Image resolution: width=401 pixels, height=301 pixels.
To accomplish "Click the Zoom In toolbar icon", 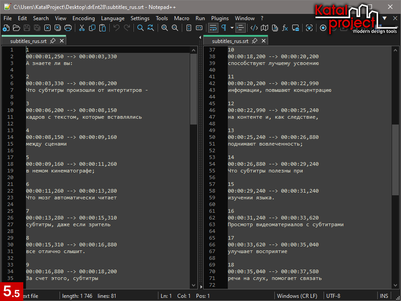I will (x=164, y=28).
